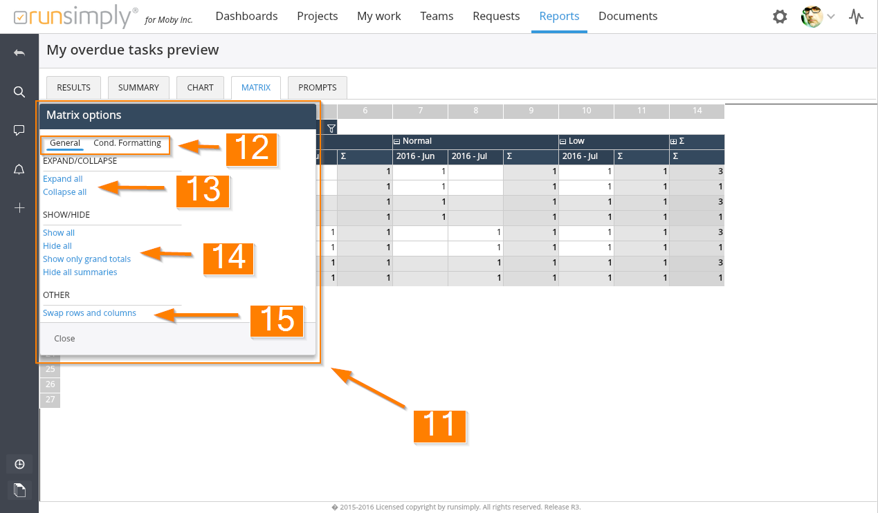Open the Projects menu item
878x513 pixels.
click(x=317, y=16)
